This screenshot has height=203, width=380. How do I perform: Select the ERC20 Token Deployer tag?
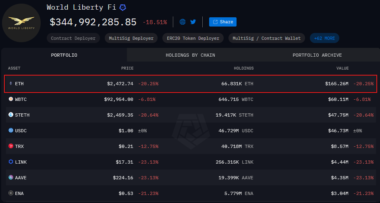193,38
